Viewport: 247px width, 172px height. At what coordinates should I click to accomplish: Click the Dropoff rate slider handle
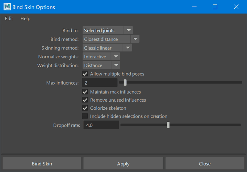(168, 125)
